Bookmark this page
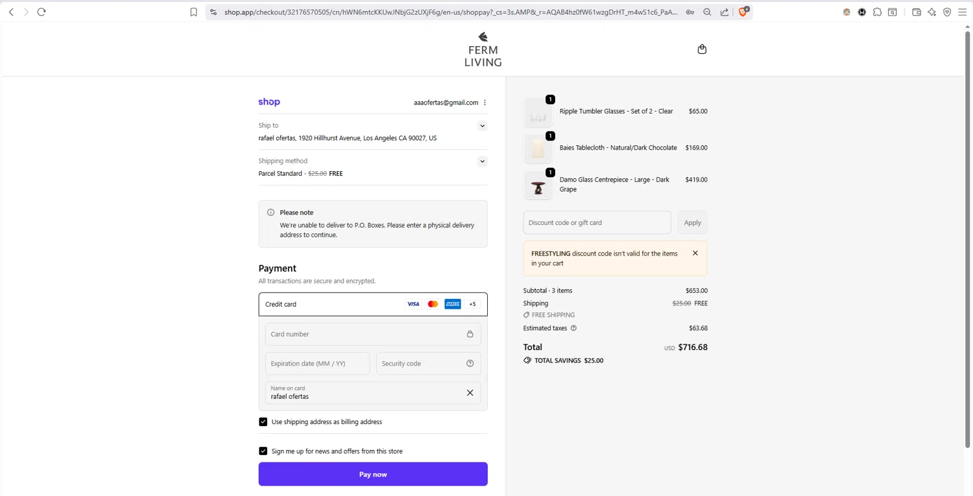 coord(193,12)
